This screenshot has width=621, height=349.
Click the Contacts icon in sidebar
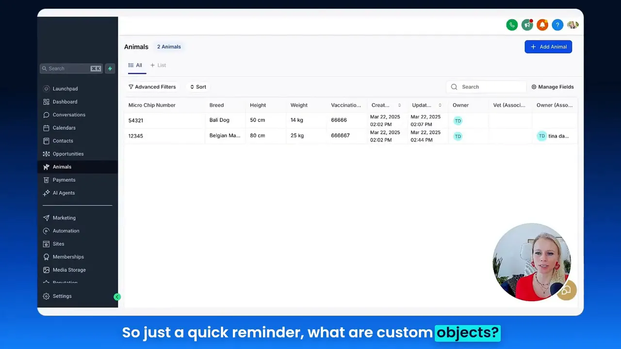tap(46, 141)
